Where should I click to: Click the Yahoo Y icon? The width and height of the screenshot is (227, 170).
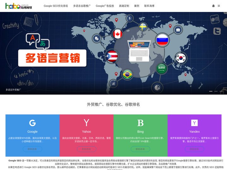[x=86, y=123]
